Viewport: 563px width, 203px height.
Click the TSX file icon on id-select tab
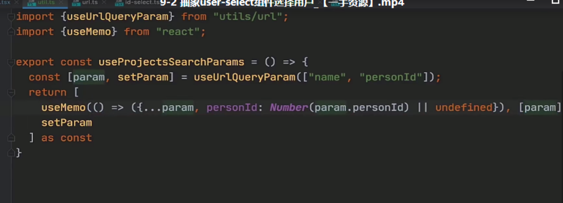pyautogui.click(x=119, y=3)
